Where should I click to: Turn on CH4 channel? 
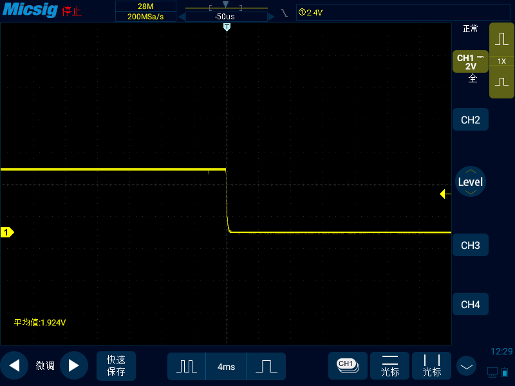click(x=471, y=304)
